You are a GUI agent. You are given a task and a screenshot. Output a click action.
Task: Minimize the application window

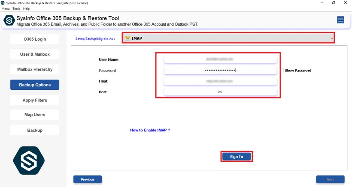322,3
